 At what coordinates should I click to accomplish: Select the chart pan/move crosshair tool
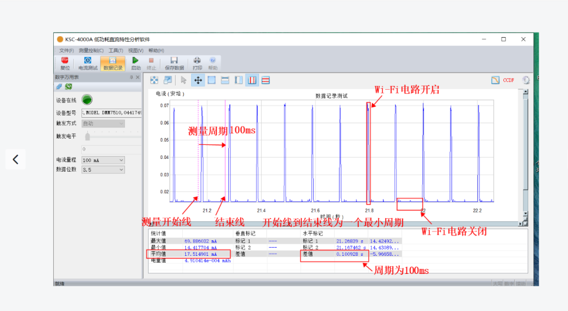click(198, 80)
